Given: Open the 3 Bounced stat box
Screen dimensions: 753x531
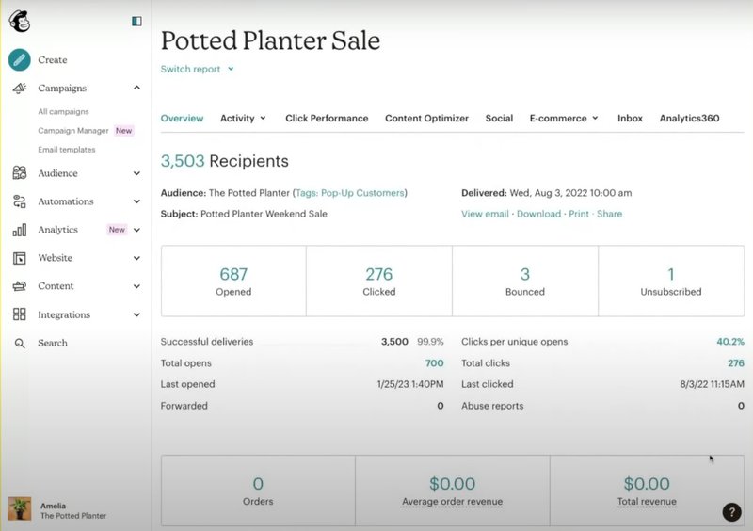Looking at the screenshot, I should pyautogui.click(x=525, y=282).
